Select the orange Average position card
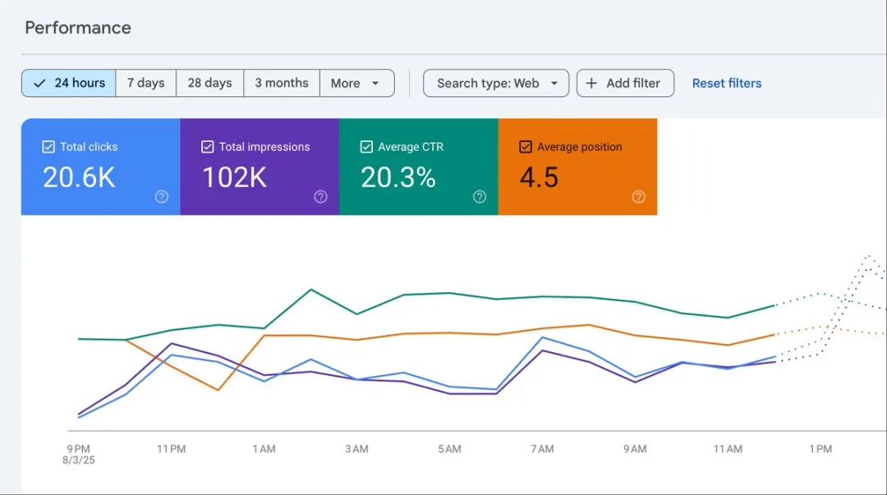887x495 pixels. click(577, 167)
